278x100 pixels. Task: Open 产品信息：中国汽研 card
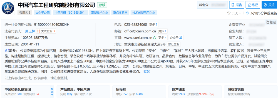coord(83,92)
